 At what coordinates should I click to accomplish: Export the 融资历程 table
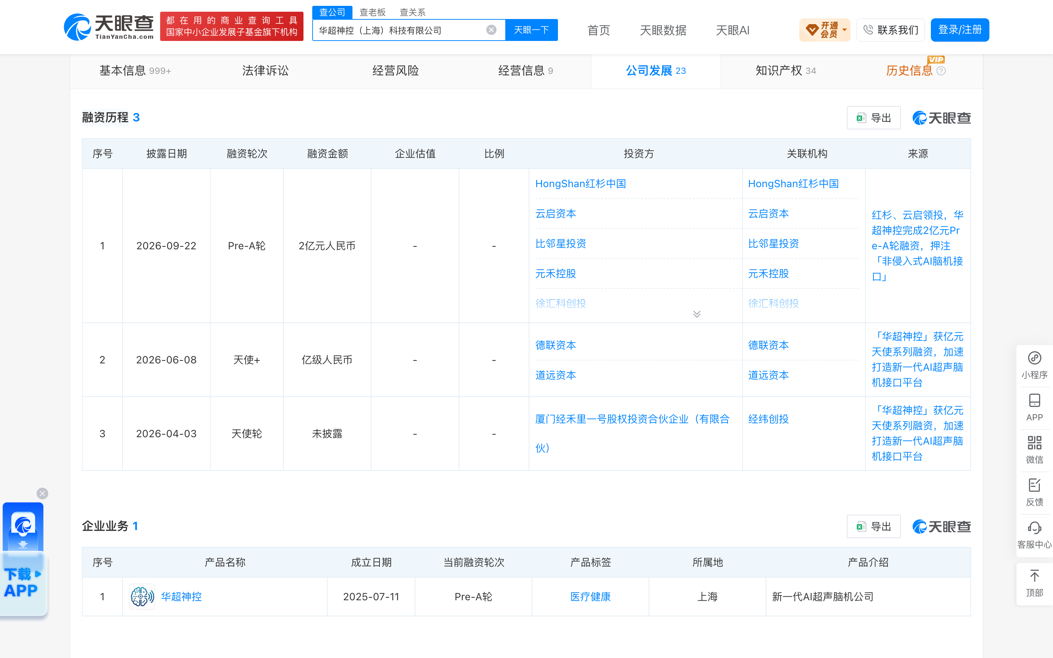(873, 117)
